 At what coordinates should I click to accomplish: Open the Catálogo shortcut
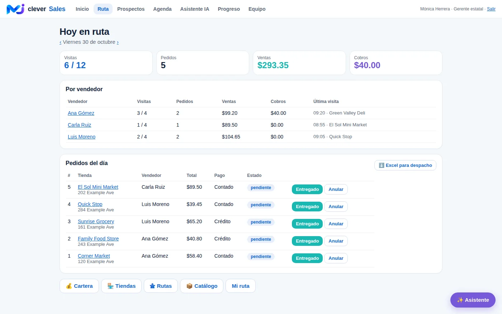tap(202, 286)
